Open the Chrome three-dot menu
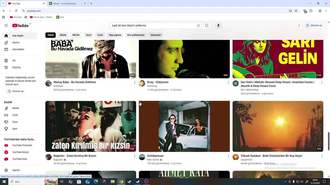 [x=326, y=11]
